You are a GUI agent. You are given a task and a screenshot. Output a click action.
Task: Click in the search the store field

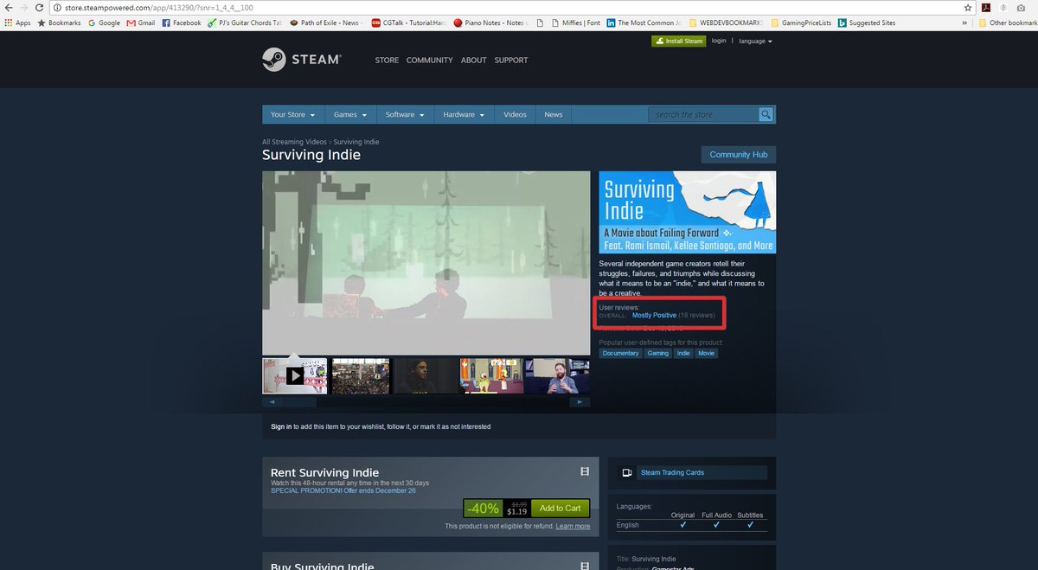pyautogui.click(x=703, y=114)
